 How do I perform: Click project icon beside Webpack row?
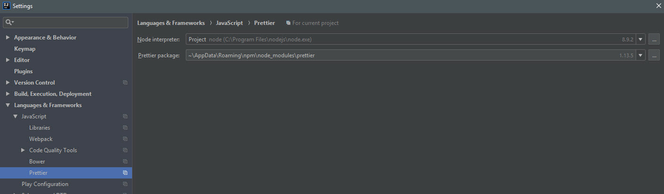point(125,139)
